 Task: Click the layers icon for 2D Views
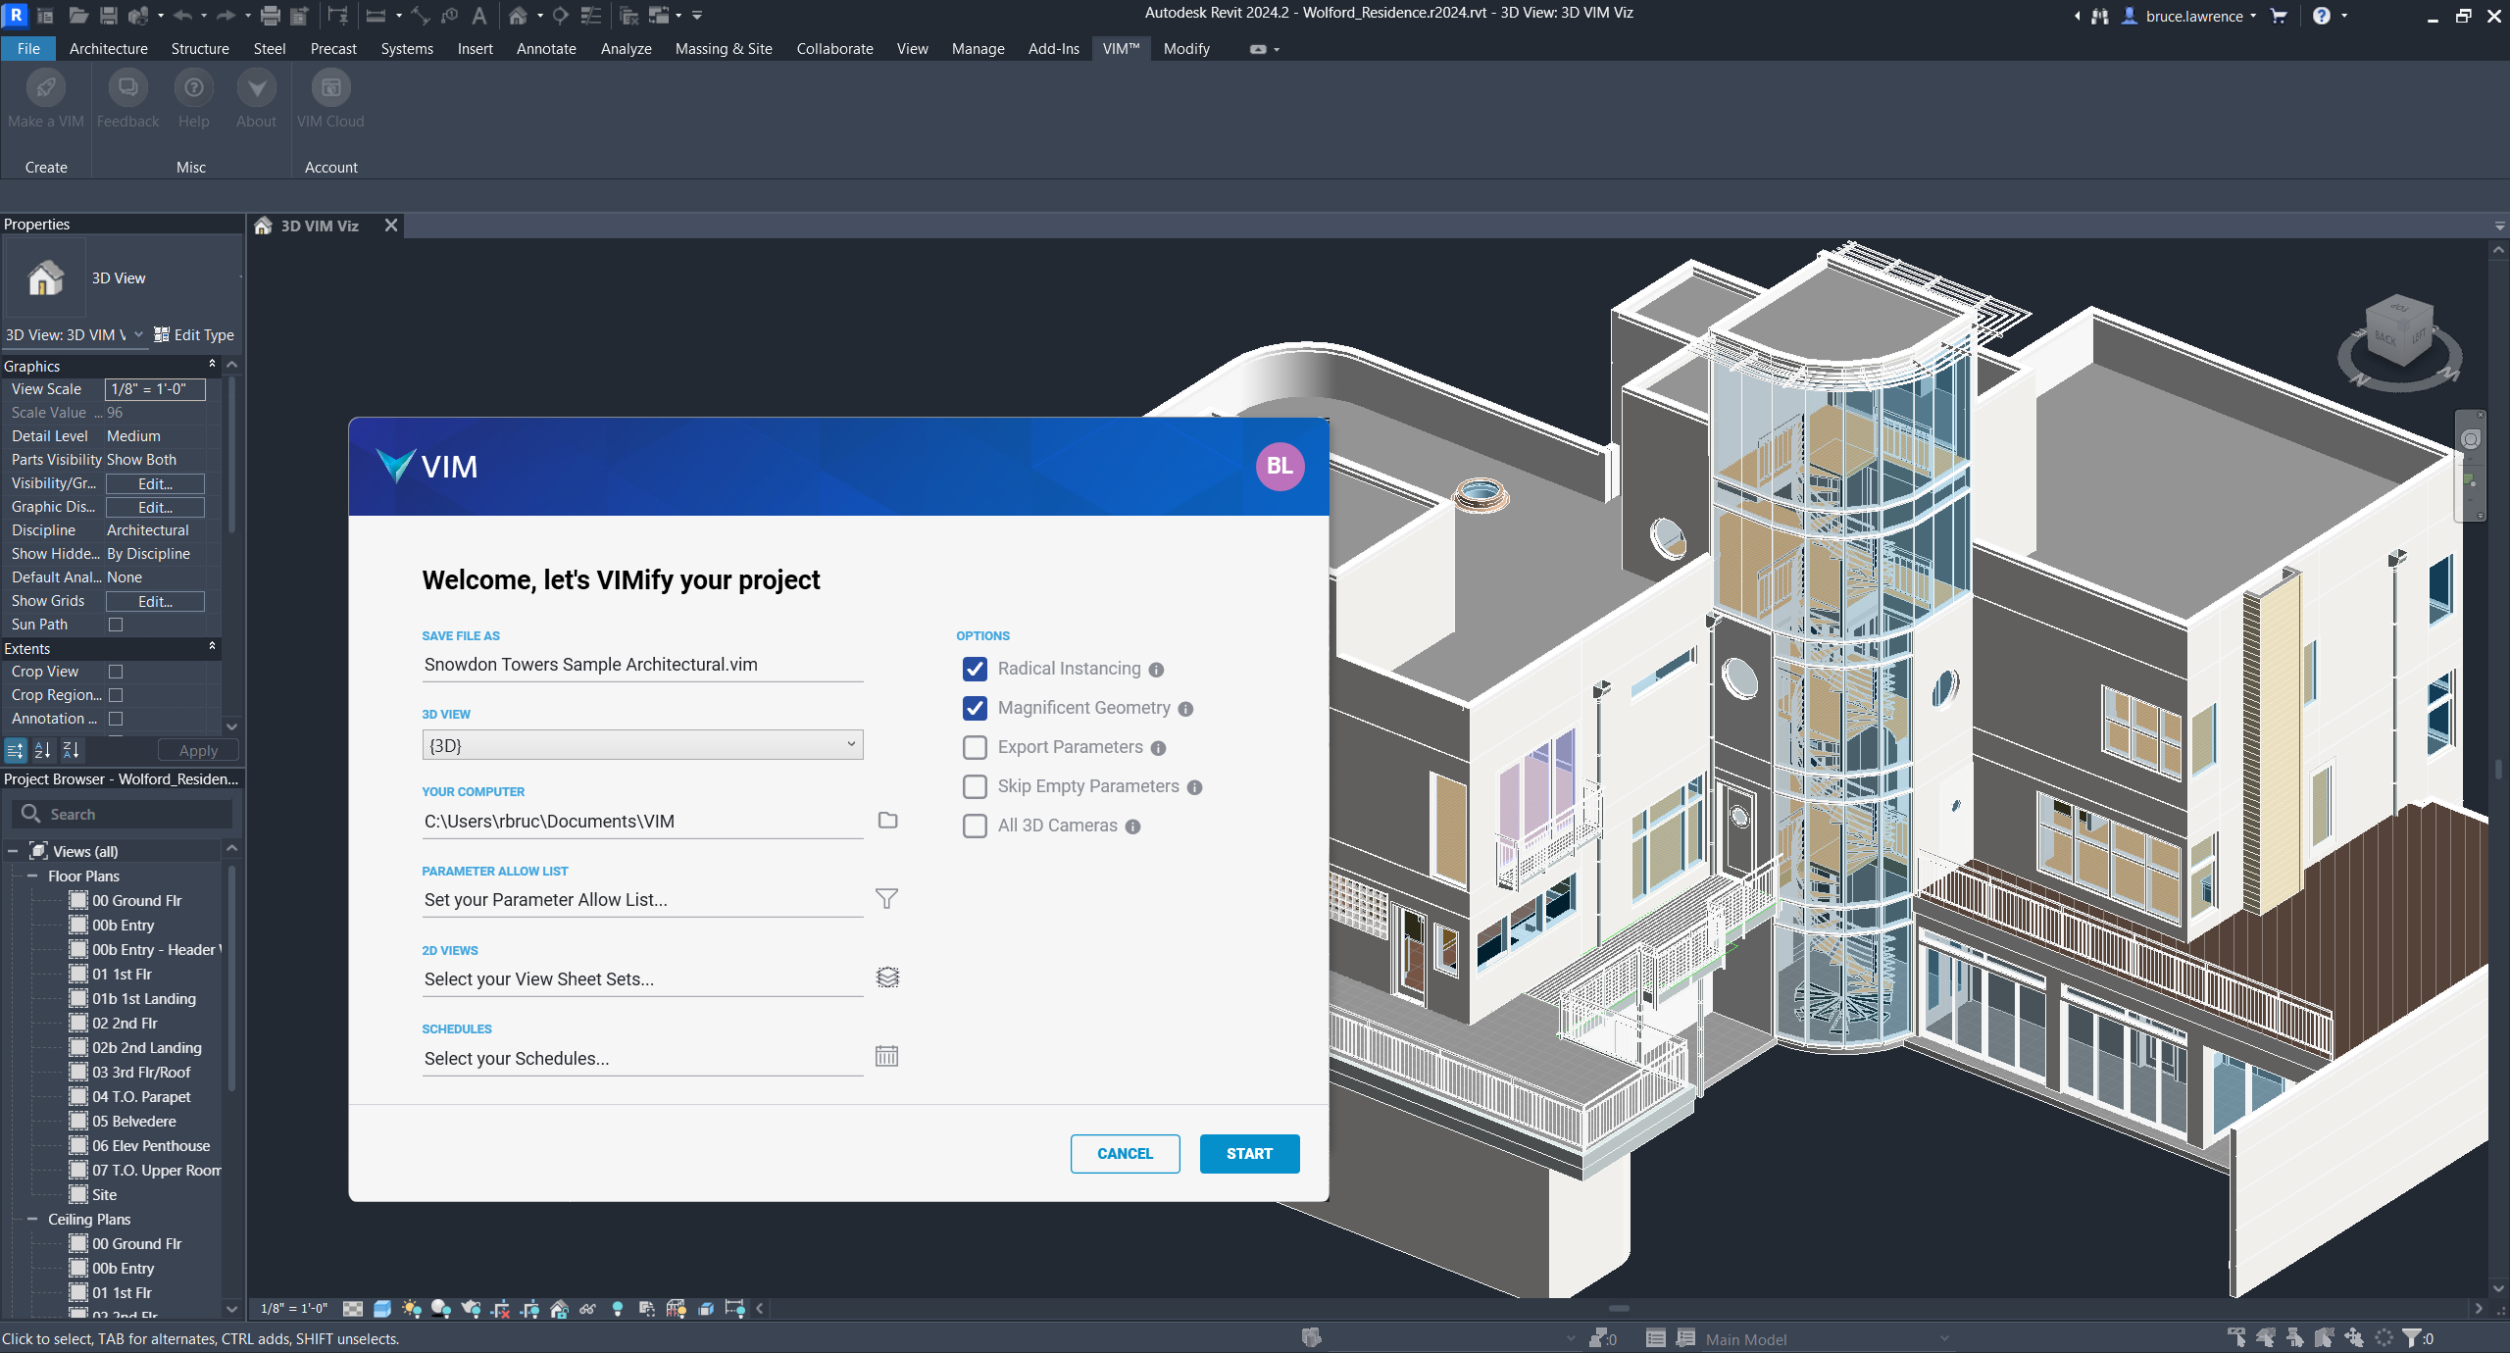887,977
